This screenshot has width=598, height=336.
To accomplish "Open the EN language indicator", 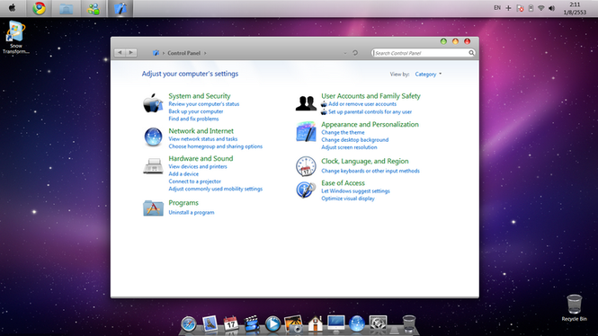I will click(x=497, y=7).
